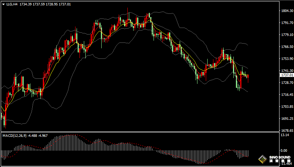
Task: Click the 1716.45 price axis label
Action: pyautogui.click(x=287, y=95)
